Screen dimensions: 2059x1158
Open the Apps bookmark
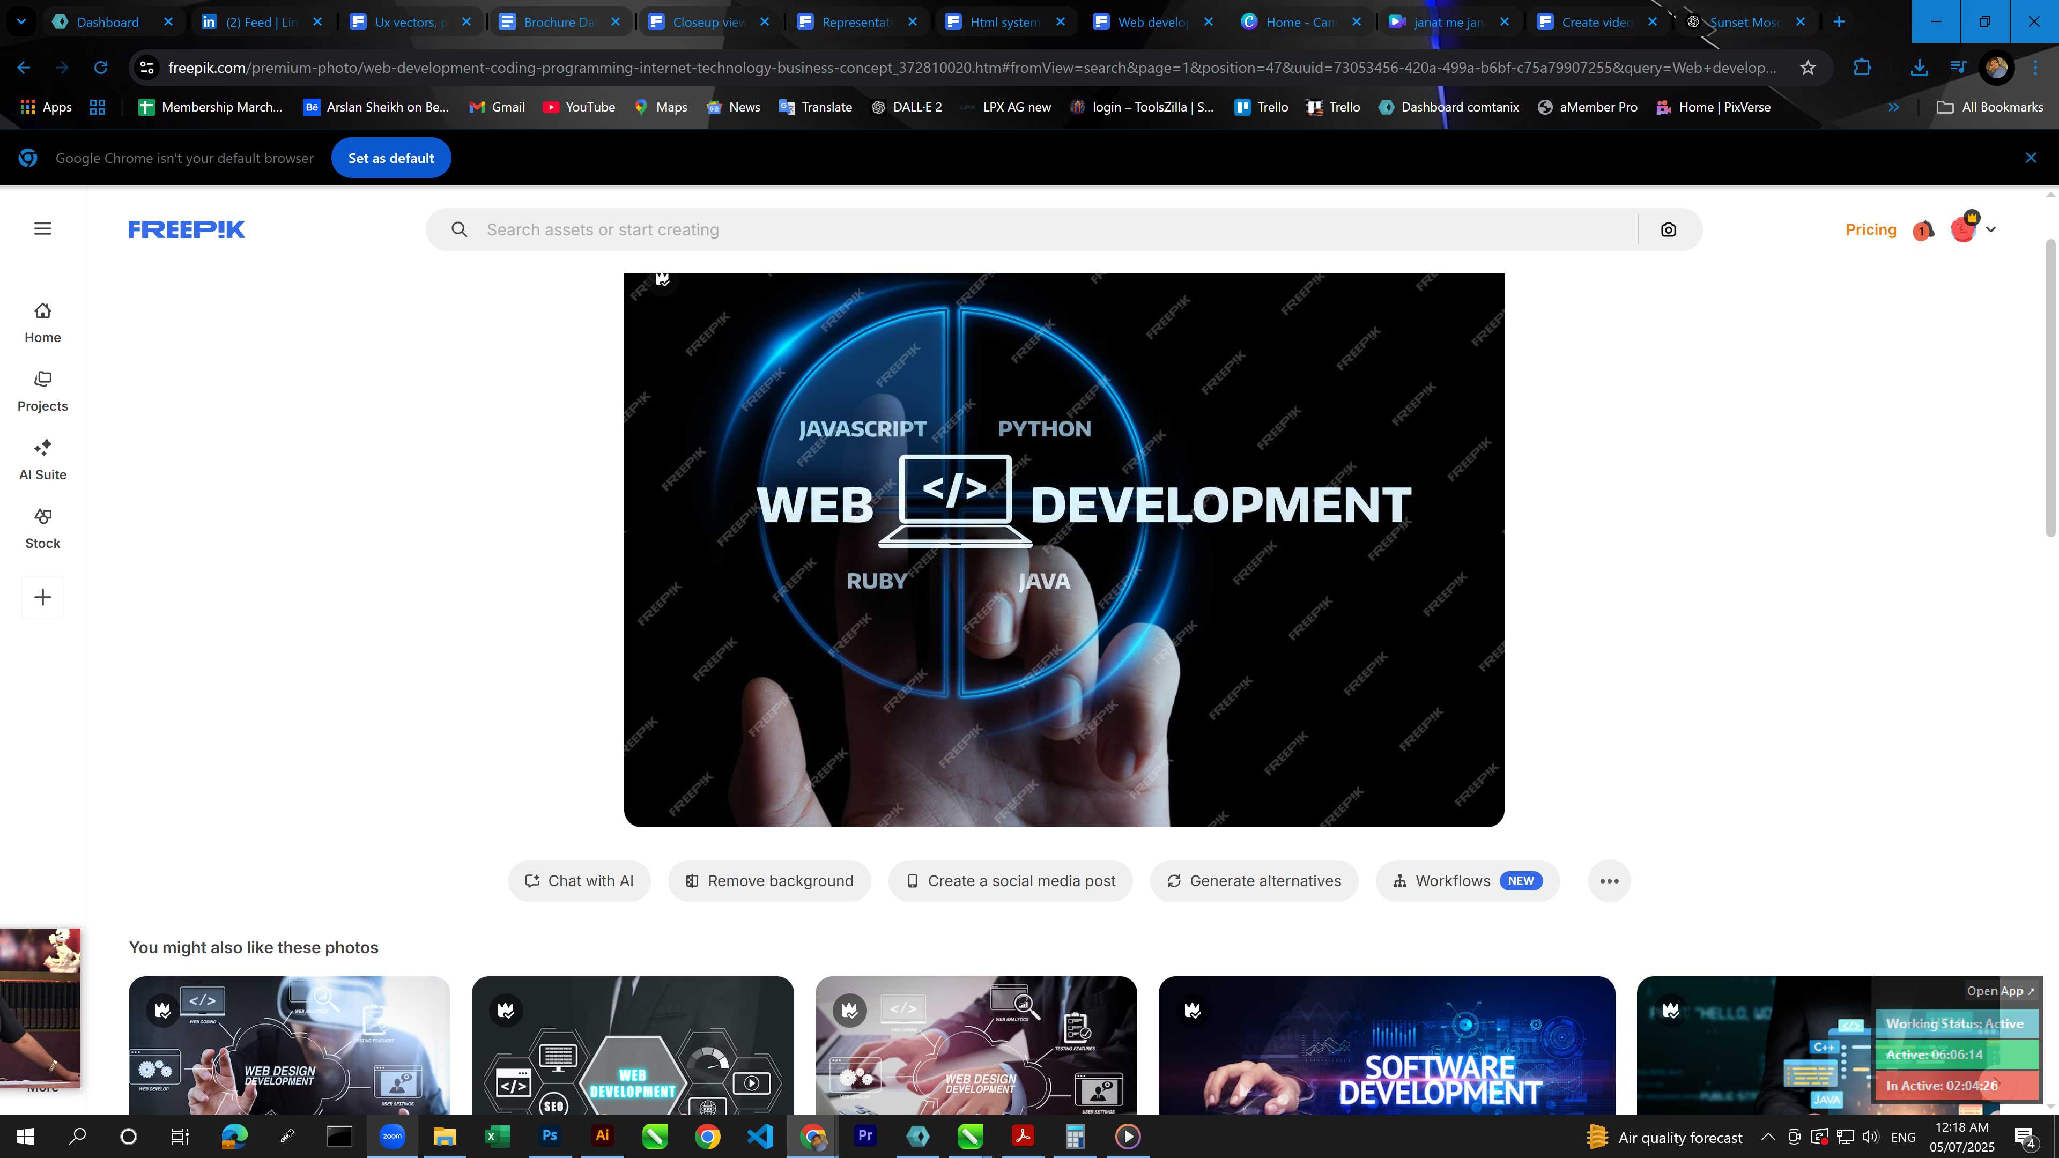[x=46, y=107]
